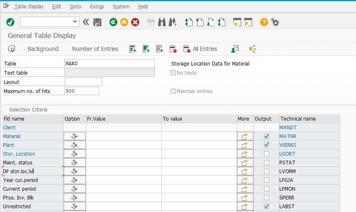Click the Find binoculars icon
Viewport: 356px width, 212px height.
coord(162,22)
